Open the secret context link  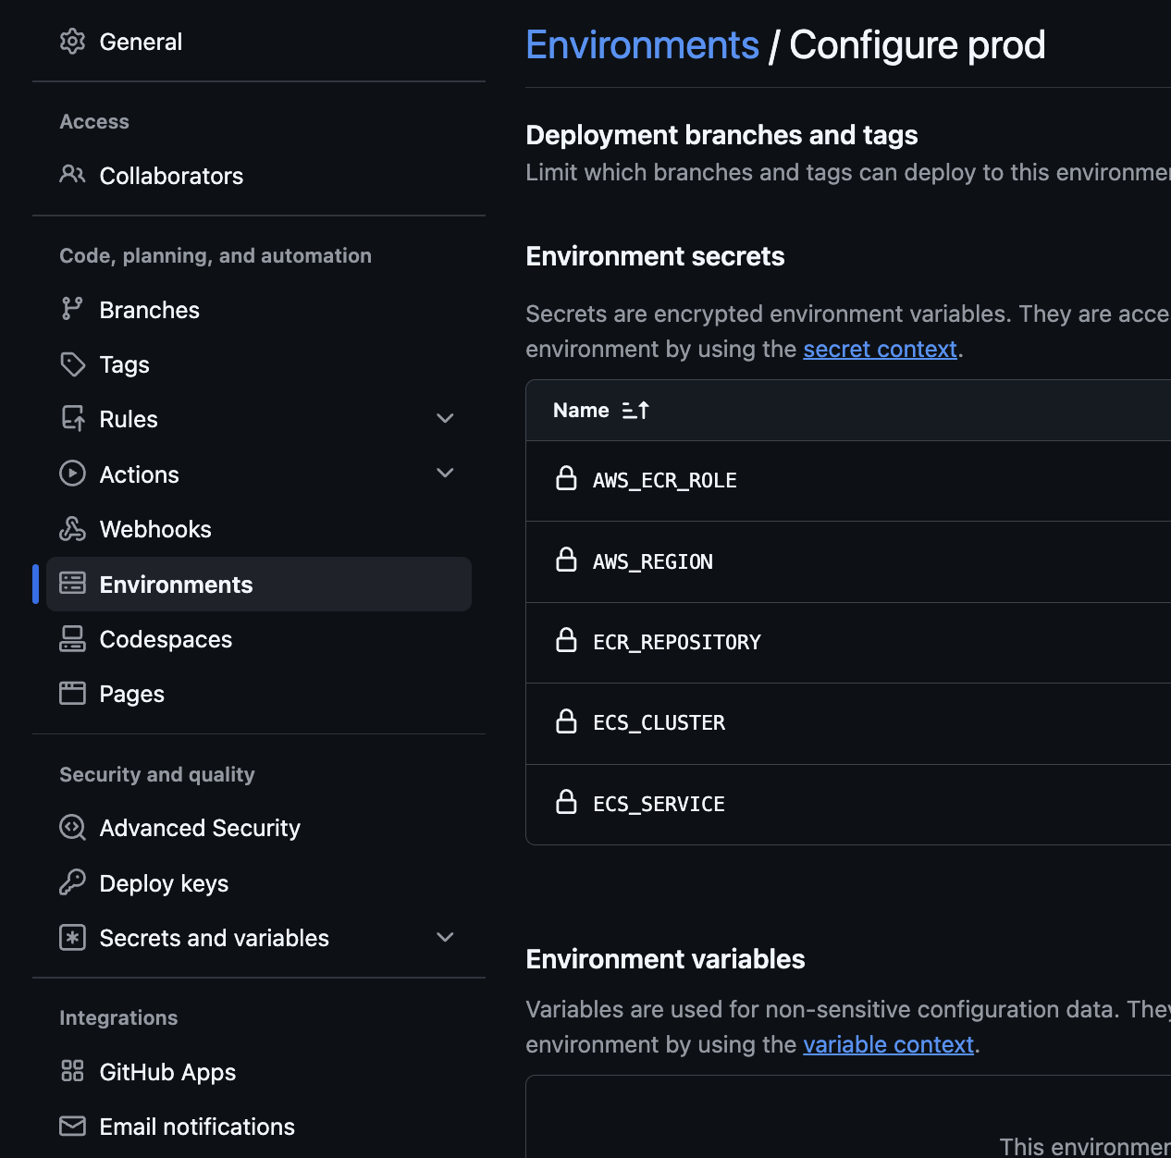(x=880, y=349)
